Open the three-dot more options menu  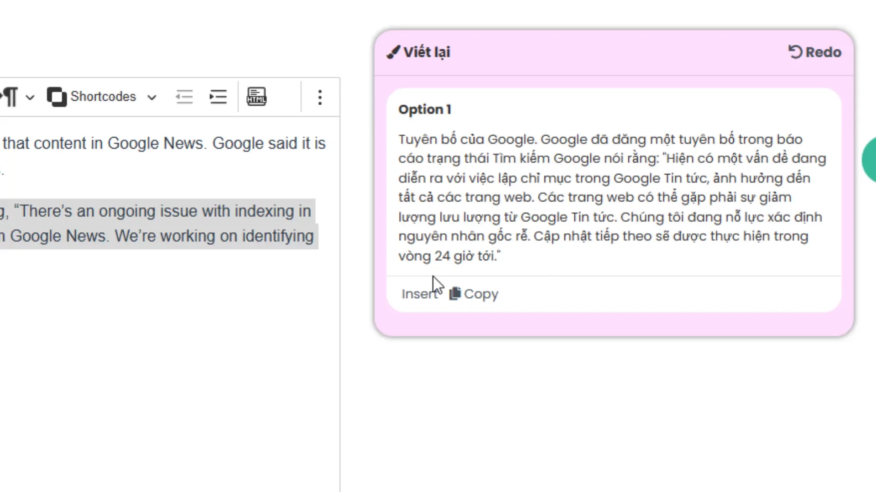click(320, 97)
